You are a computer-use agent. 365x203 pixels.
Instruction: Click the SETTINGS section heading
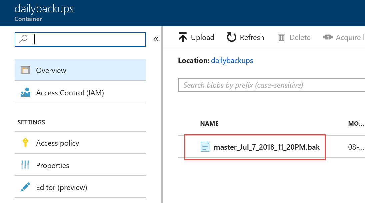(x=31, y=122)
